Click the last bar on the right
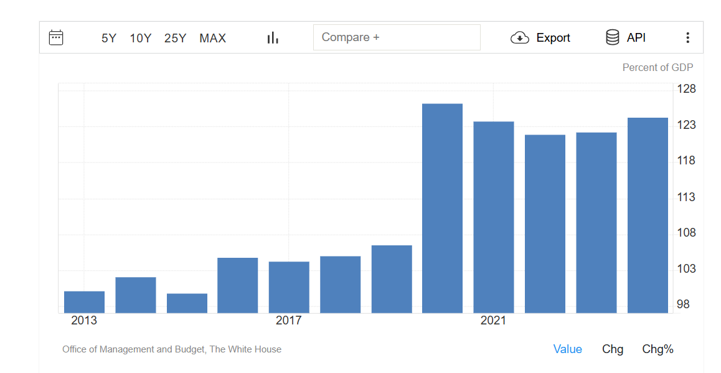The height and width of the screenshot is (373, 721). tap(648, 215)
